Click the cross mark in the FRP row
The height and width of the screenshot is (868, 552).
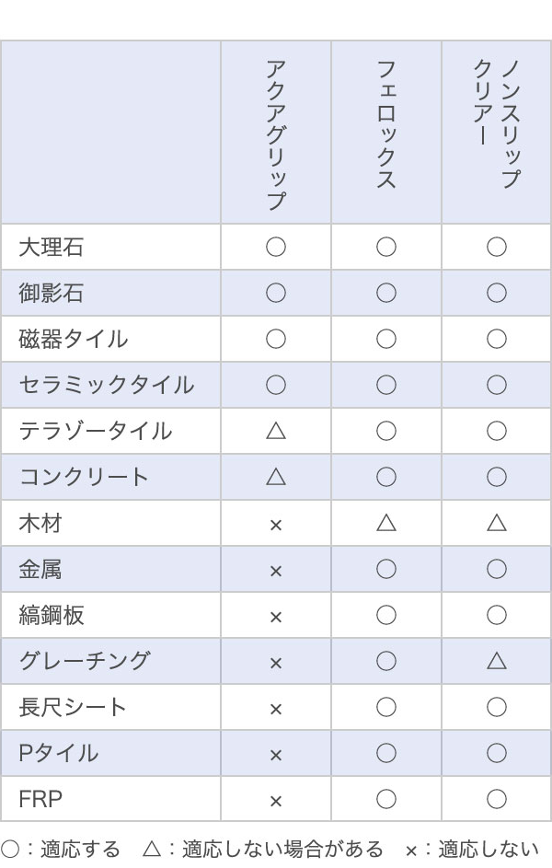point(276,801)
